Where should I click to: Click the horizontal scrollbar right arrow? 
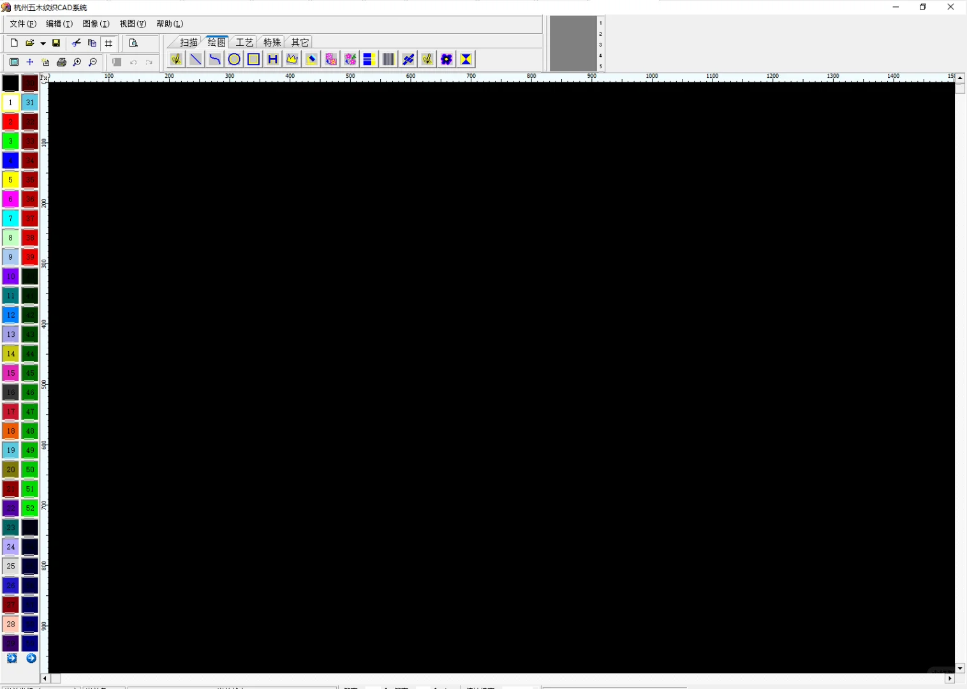point(950,678)
